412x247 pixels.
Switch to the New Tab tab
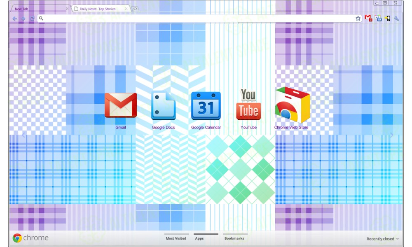click(40, 9)
